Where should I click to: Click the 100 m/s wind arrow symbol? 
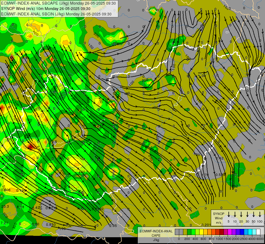pos(260,214)
